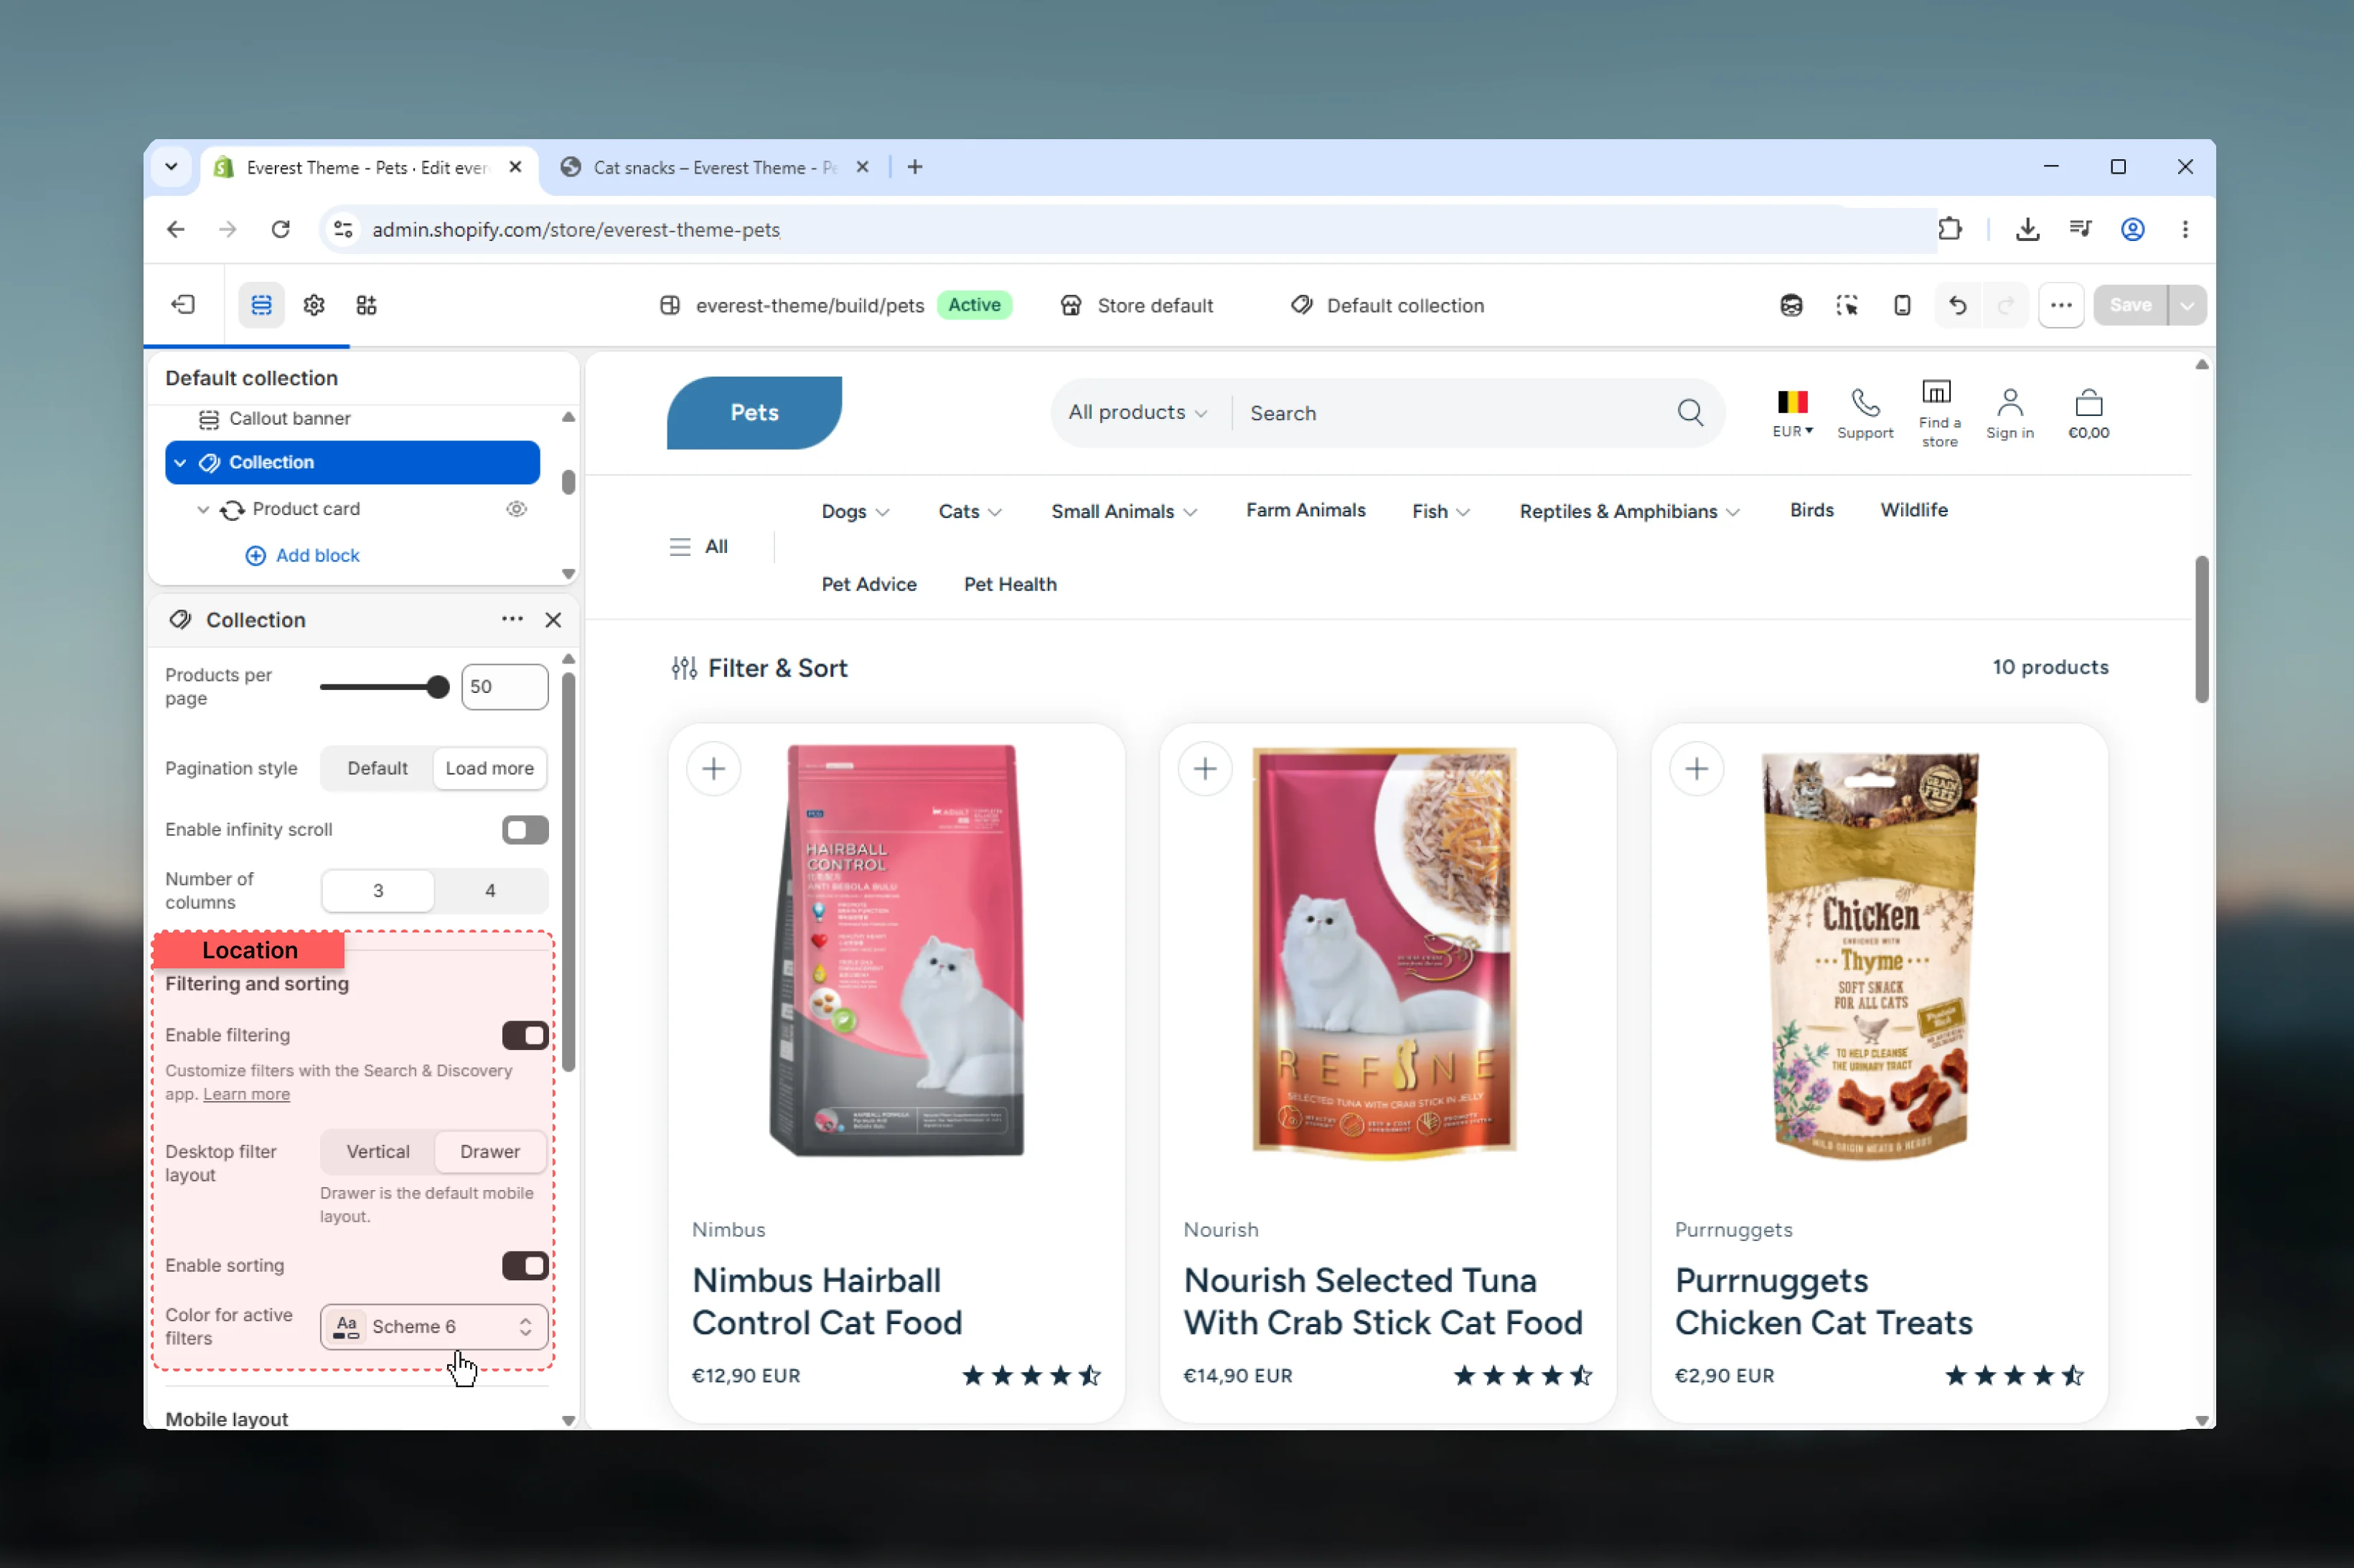
Task: Open Birds menu item
Action: (x=1811, y=510)
